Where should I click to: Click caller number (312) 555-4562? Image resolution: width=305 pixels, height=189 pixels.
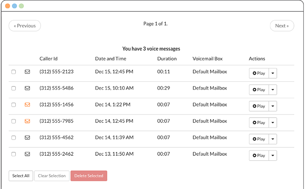pos(56,137)
